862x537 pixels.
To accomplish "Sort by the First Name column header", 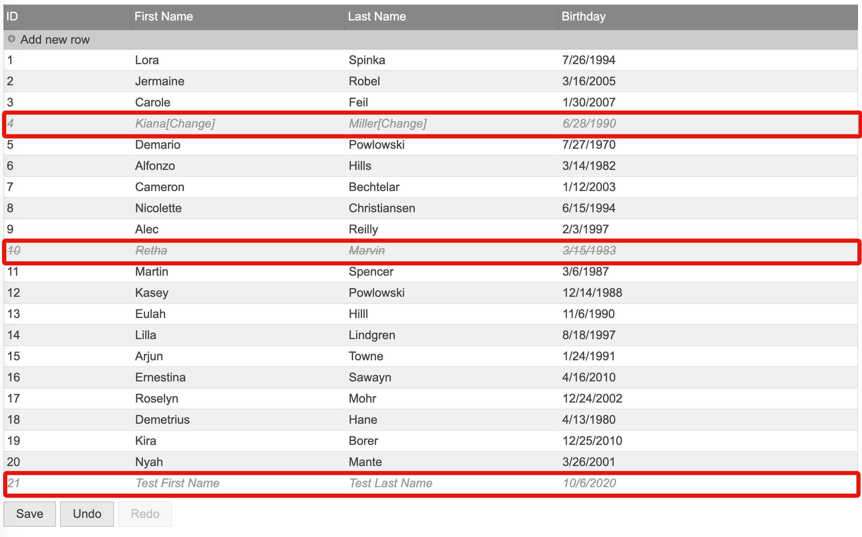I will [164, 16].
